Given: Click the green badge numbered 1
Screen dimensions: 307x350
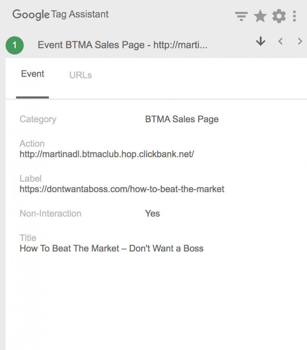Looking at the screenshot, I should [x=15, y=45].
